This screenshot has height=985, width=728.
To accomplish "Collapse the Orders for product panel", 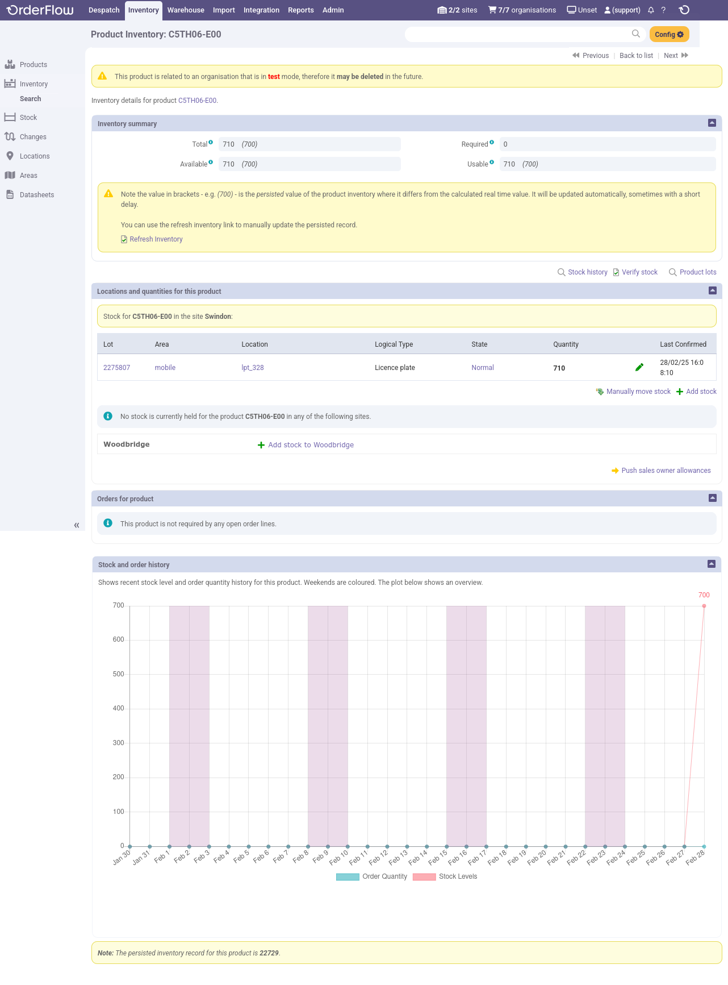I will pos(713,498).
